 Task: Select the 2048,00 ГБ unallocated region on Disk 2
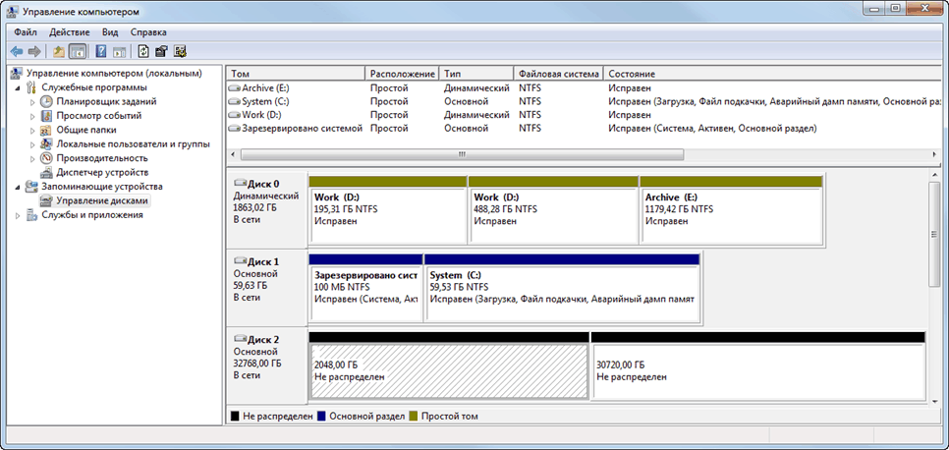(x=449, y=370)
